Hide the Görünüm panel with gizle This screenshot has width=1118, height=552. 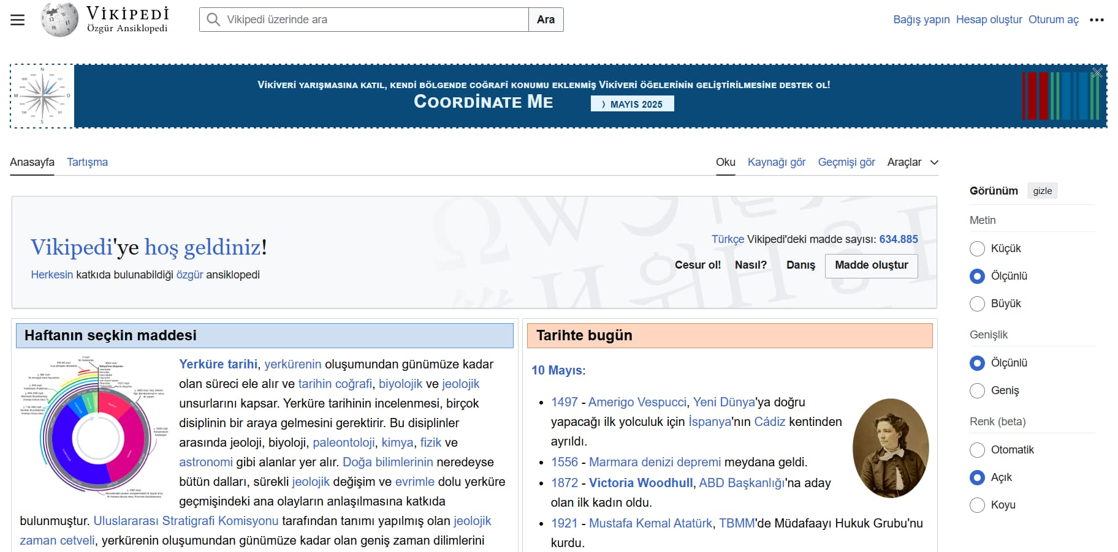(1042, 191)
